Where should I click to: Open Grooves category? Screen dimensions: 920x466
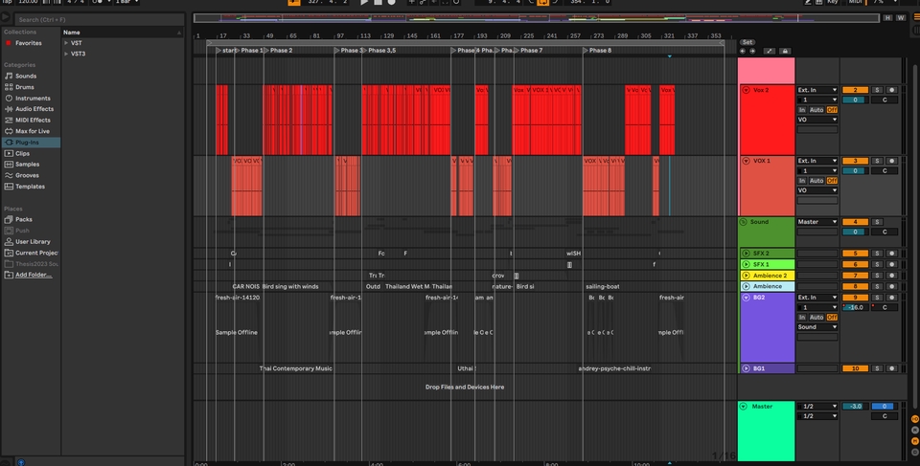(x=27, y=175)
